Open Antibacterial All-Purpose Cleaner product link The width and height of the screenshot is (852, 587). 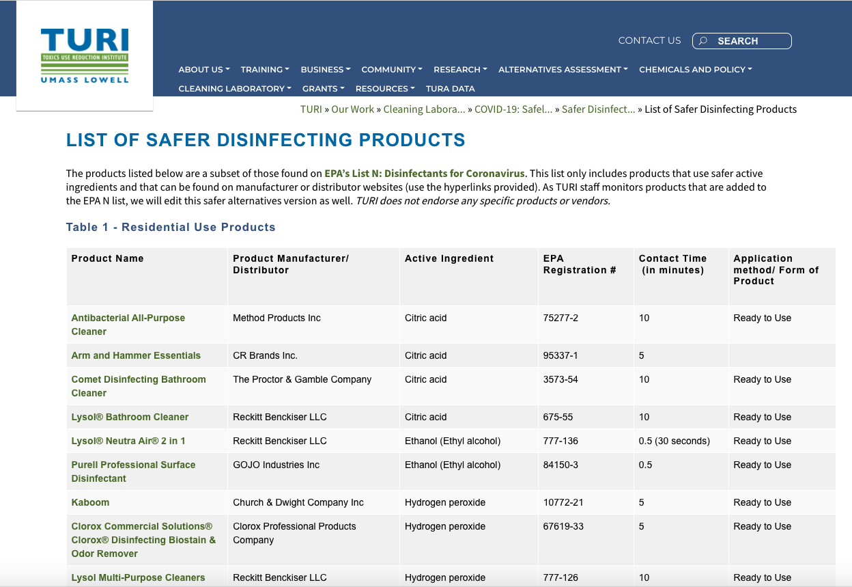click(128, 325)
